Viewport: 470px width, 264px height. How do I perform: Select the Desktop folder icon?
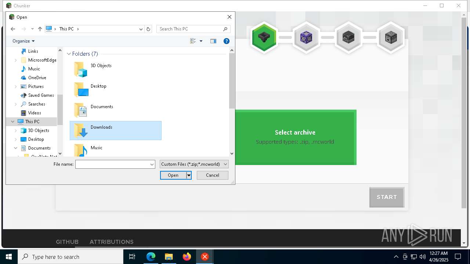tap(81, 89)
